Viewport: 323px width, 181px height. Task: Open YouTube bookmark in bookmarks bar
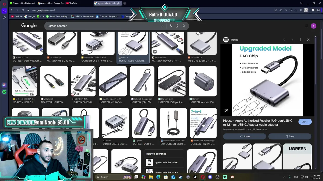[17, 16]
